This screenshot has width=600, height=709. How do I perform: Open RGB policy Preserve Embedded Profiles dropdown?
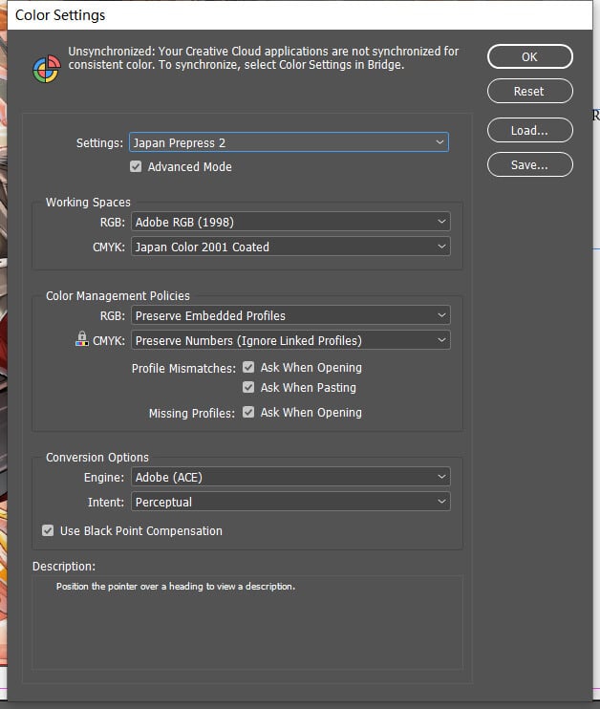coord(290,315)
